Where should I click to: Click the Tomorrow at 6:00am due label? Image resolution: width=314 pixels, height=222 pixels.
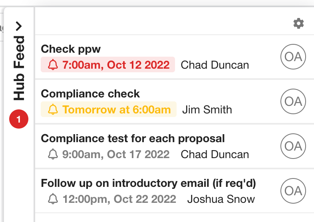point(116,110)
